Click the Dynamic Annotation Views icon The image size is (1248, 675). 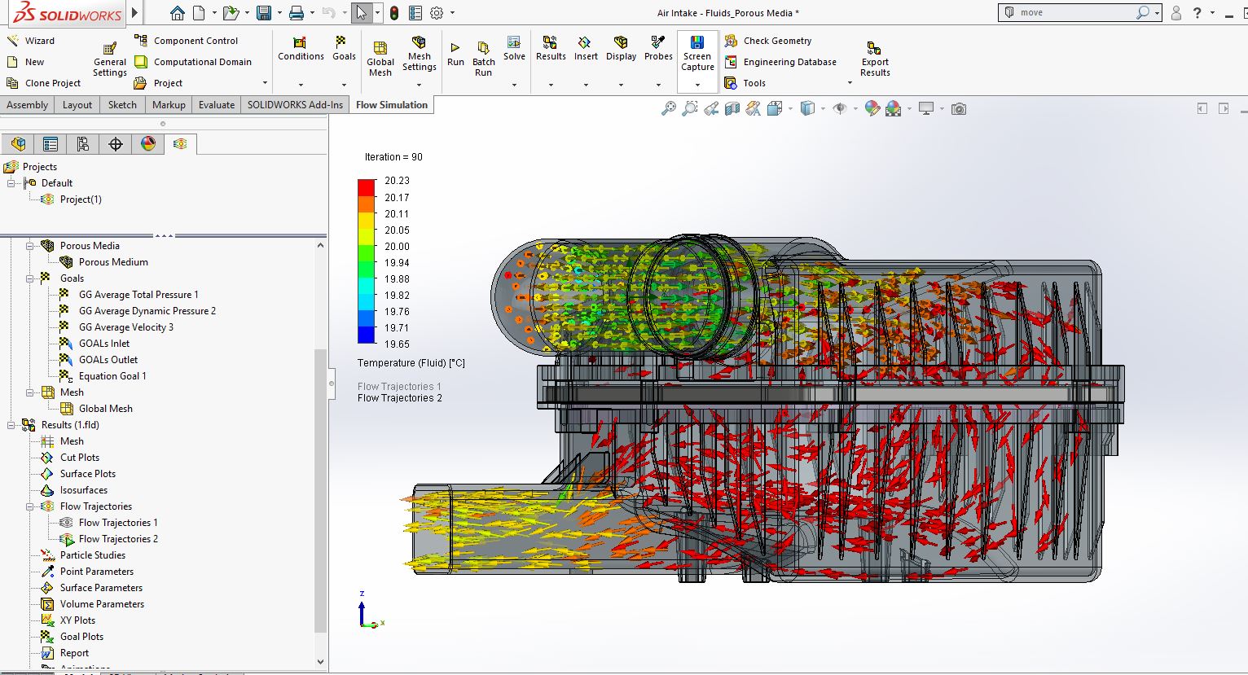[x=754, y=108]
